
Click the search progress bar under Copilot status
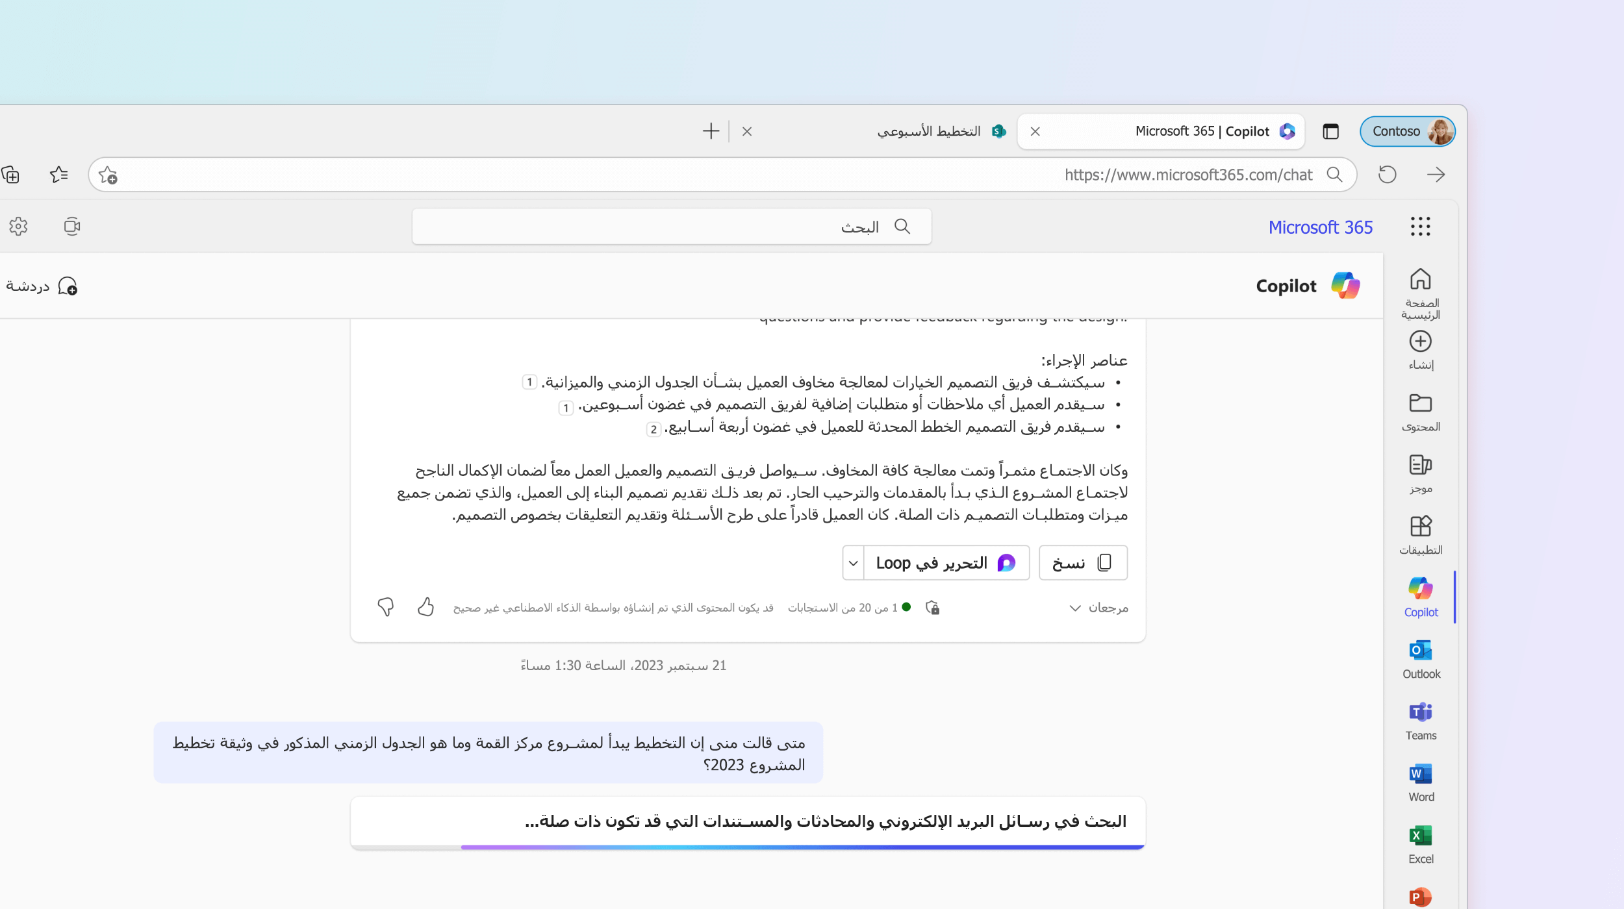748,847
